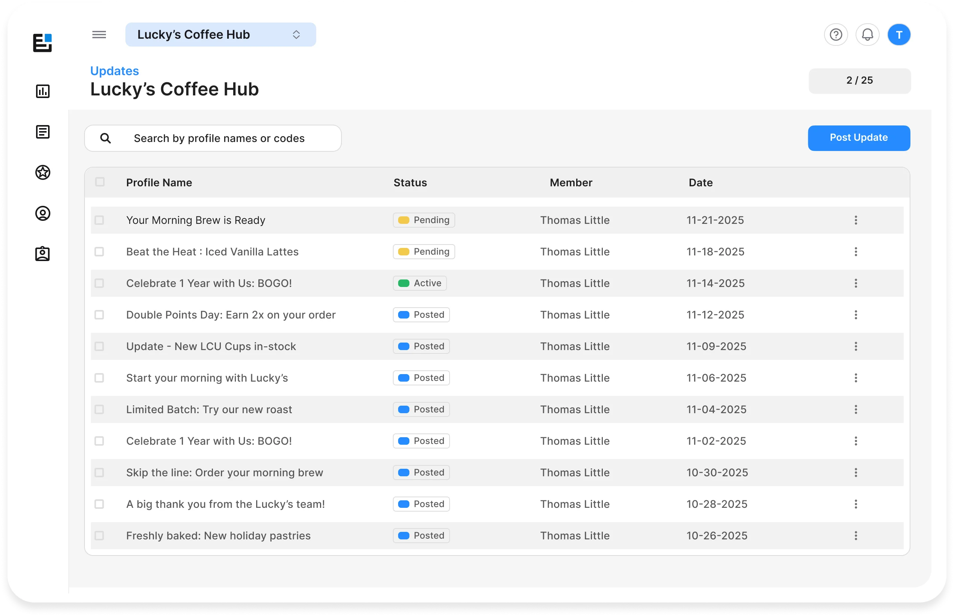Click the Status column header
Image resolution: width=954 pixels, height=616 pixels.
pos(411,183)
